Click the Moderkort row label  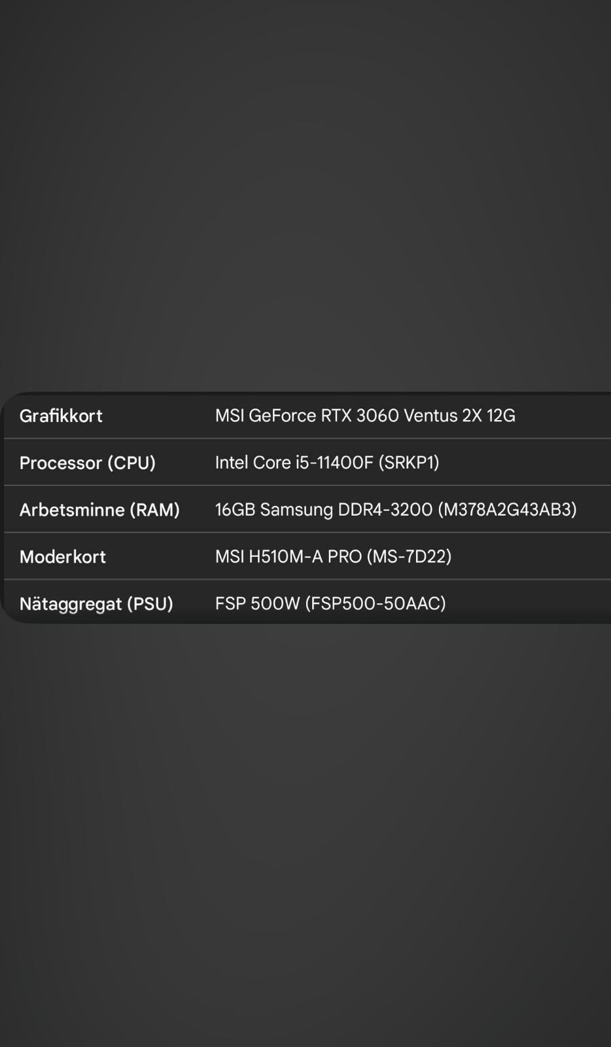[x=63, y=558]
